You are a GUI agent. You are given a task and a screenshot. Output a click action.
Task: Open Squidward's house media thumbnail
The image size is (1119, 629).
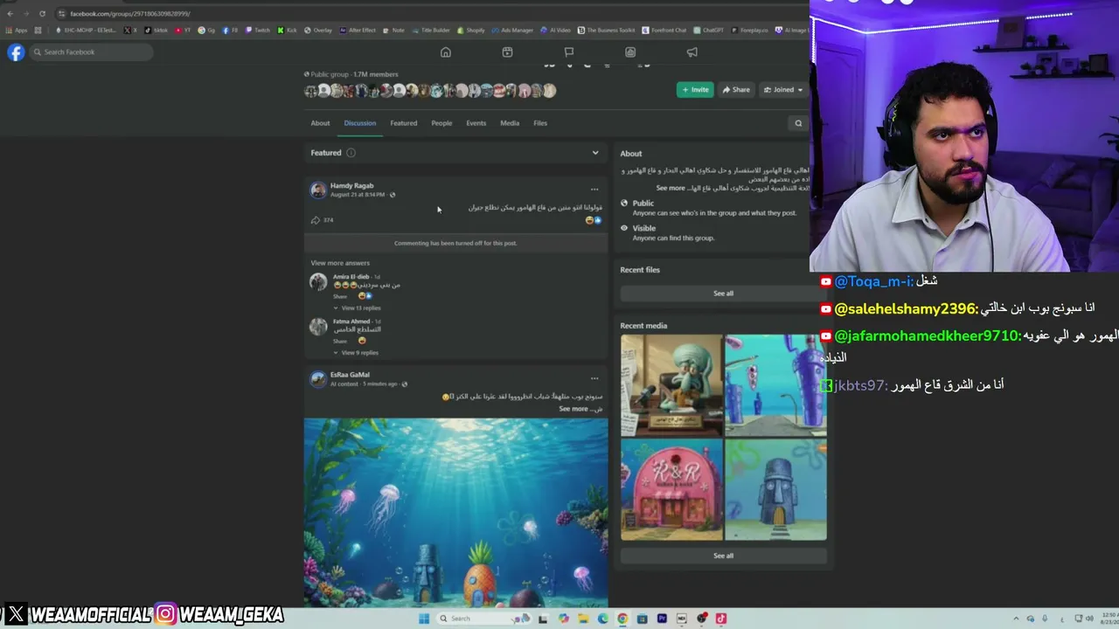click(775, 489)
